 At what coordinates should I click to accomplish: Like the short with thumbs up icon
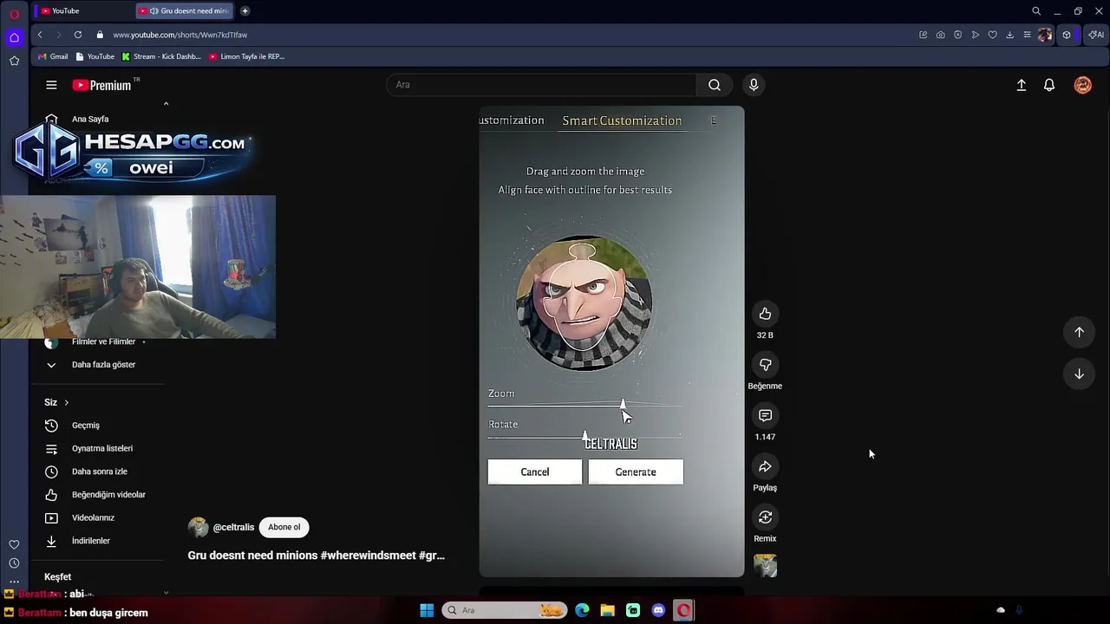point(765,314)
